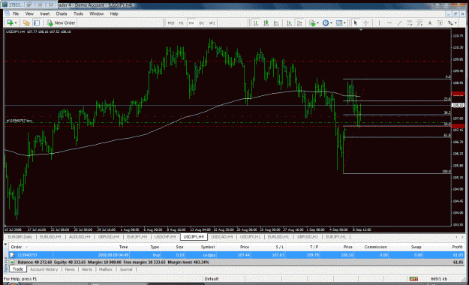Select the H4 timeframe button

pos(191,23)
